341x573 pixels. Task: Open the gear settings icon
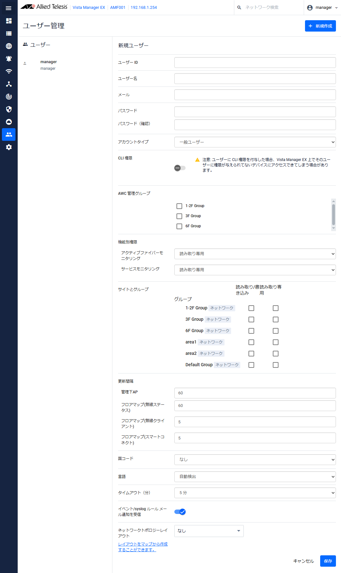coord(9,147)
